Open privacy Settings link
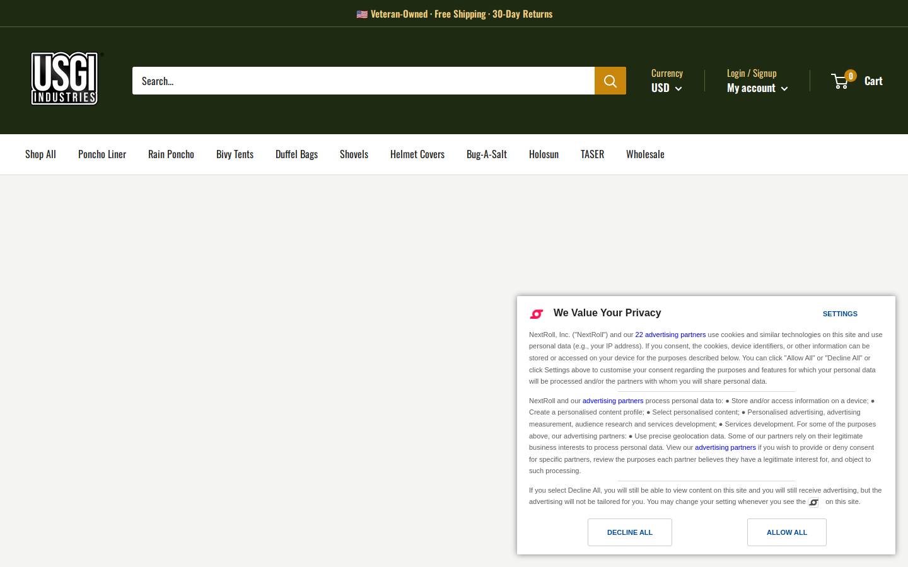Image resolution: width=908 pixels, height=567 pixels. click(x=840, y=314)
